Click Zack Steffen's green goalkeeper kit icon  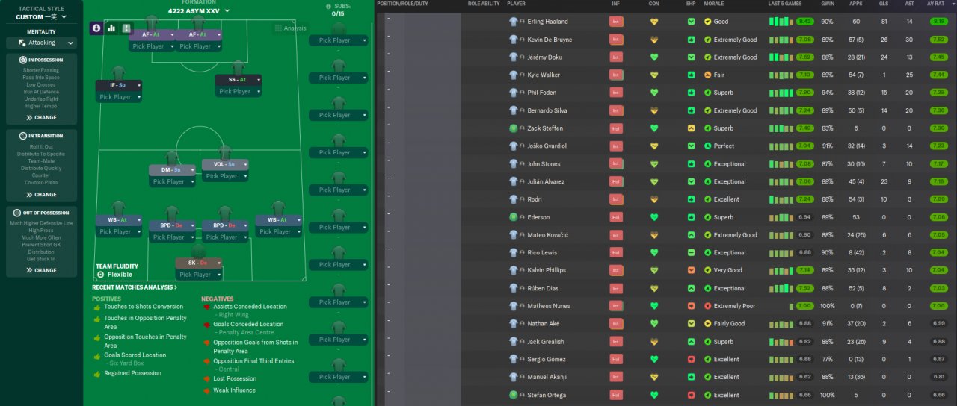click(x=513, y=128)
